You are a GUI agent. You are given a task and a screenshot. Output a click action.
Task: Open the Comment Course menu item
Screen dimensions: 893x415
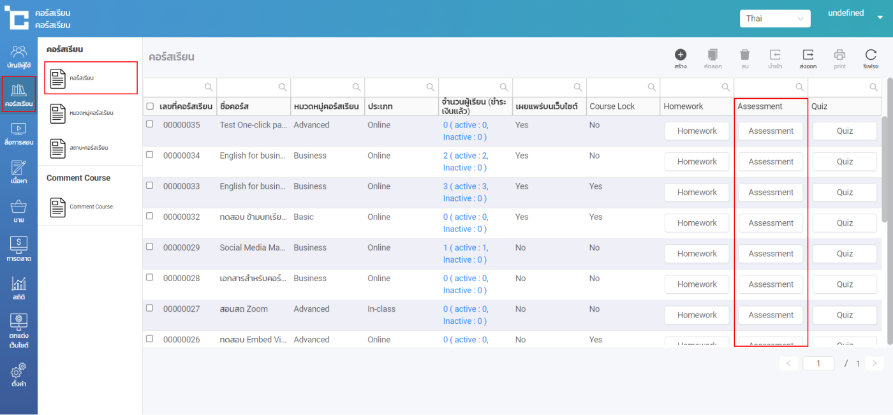click(90, 207)
